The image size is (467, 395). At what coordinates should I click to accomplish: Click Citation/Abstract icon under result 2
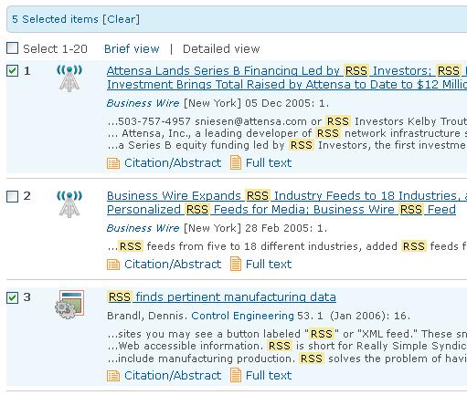(113, 265)
